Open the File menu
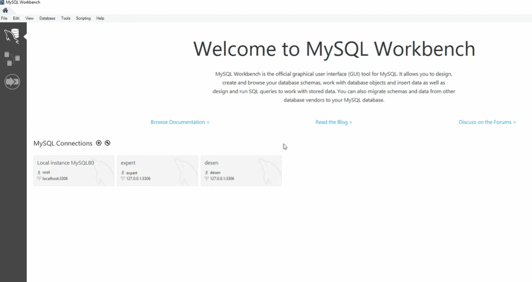This screenshot has width=532, height=282. pos(4,18)
